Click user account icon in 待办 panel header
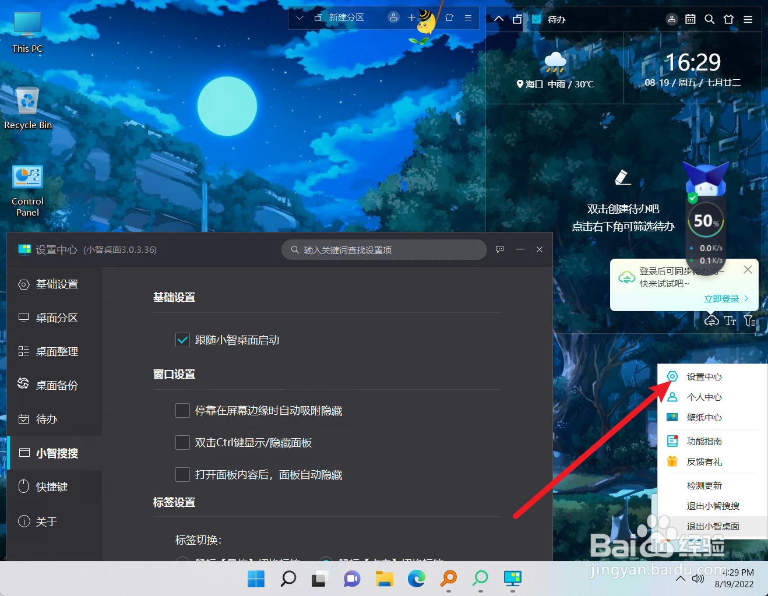 (x=671, y=19)
